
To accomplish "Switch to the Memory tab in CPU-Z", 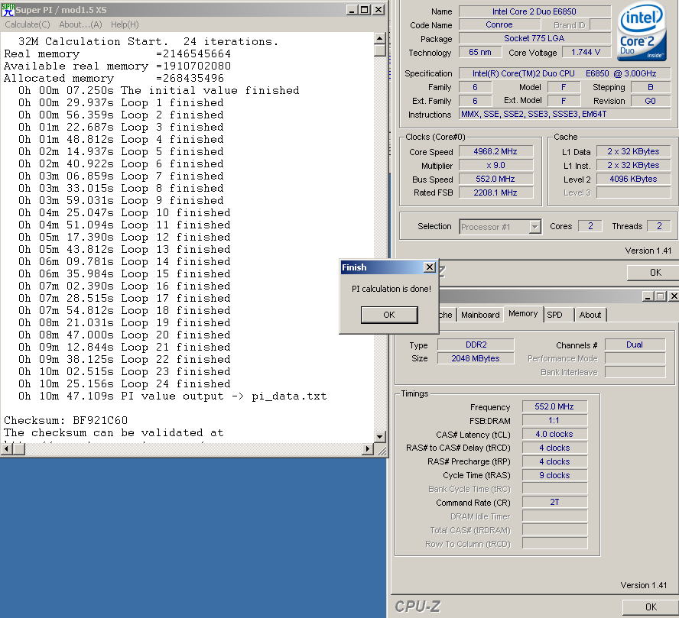I will pyautogui.click(x=523, y=313).
